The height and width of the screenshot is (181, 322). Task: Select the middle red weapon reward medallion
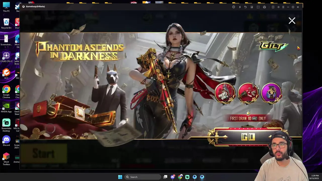tap(248, 93)
